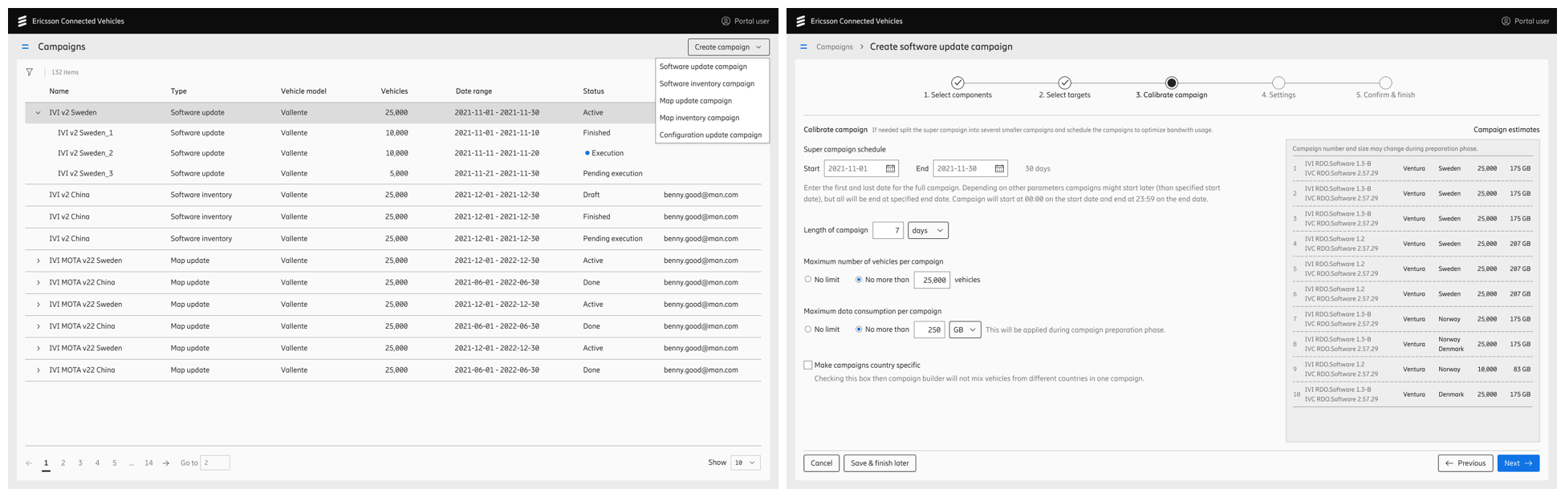Click the Settings step circle in wizard
1565x497 pixels.
1278,83
